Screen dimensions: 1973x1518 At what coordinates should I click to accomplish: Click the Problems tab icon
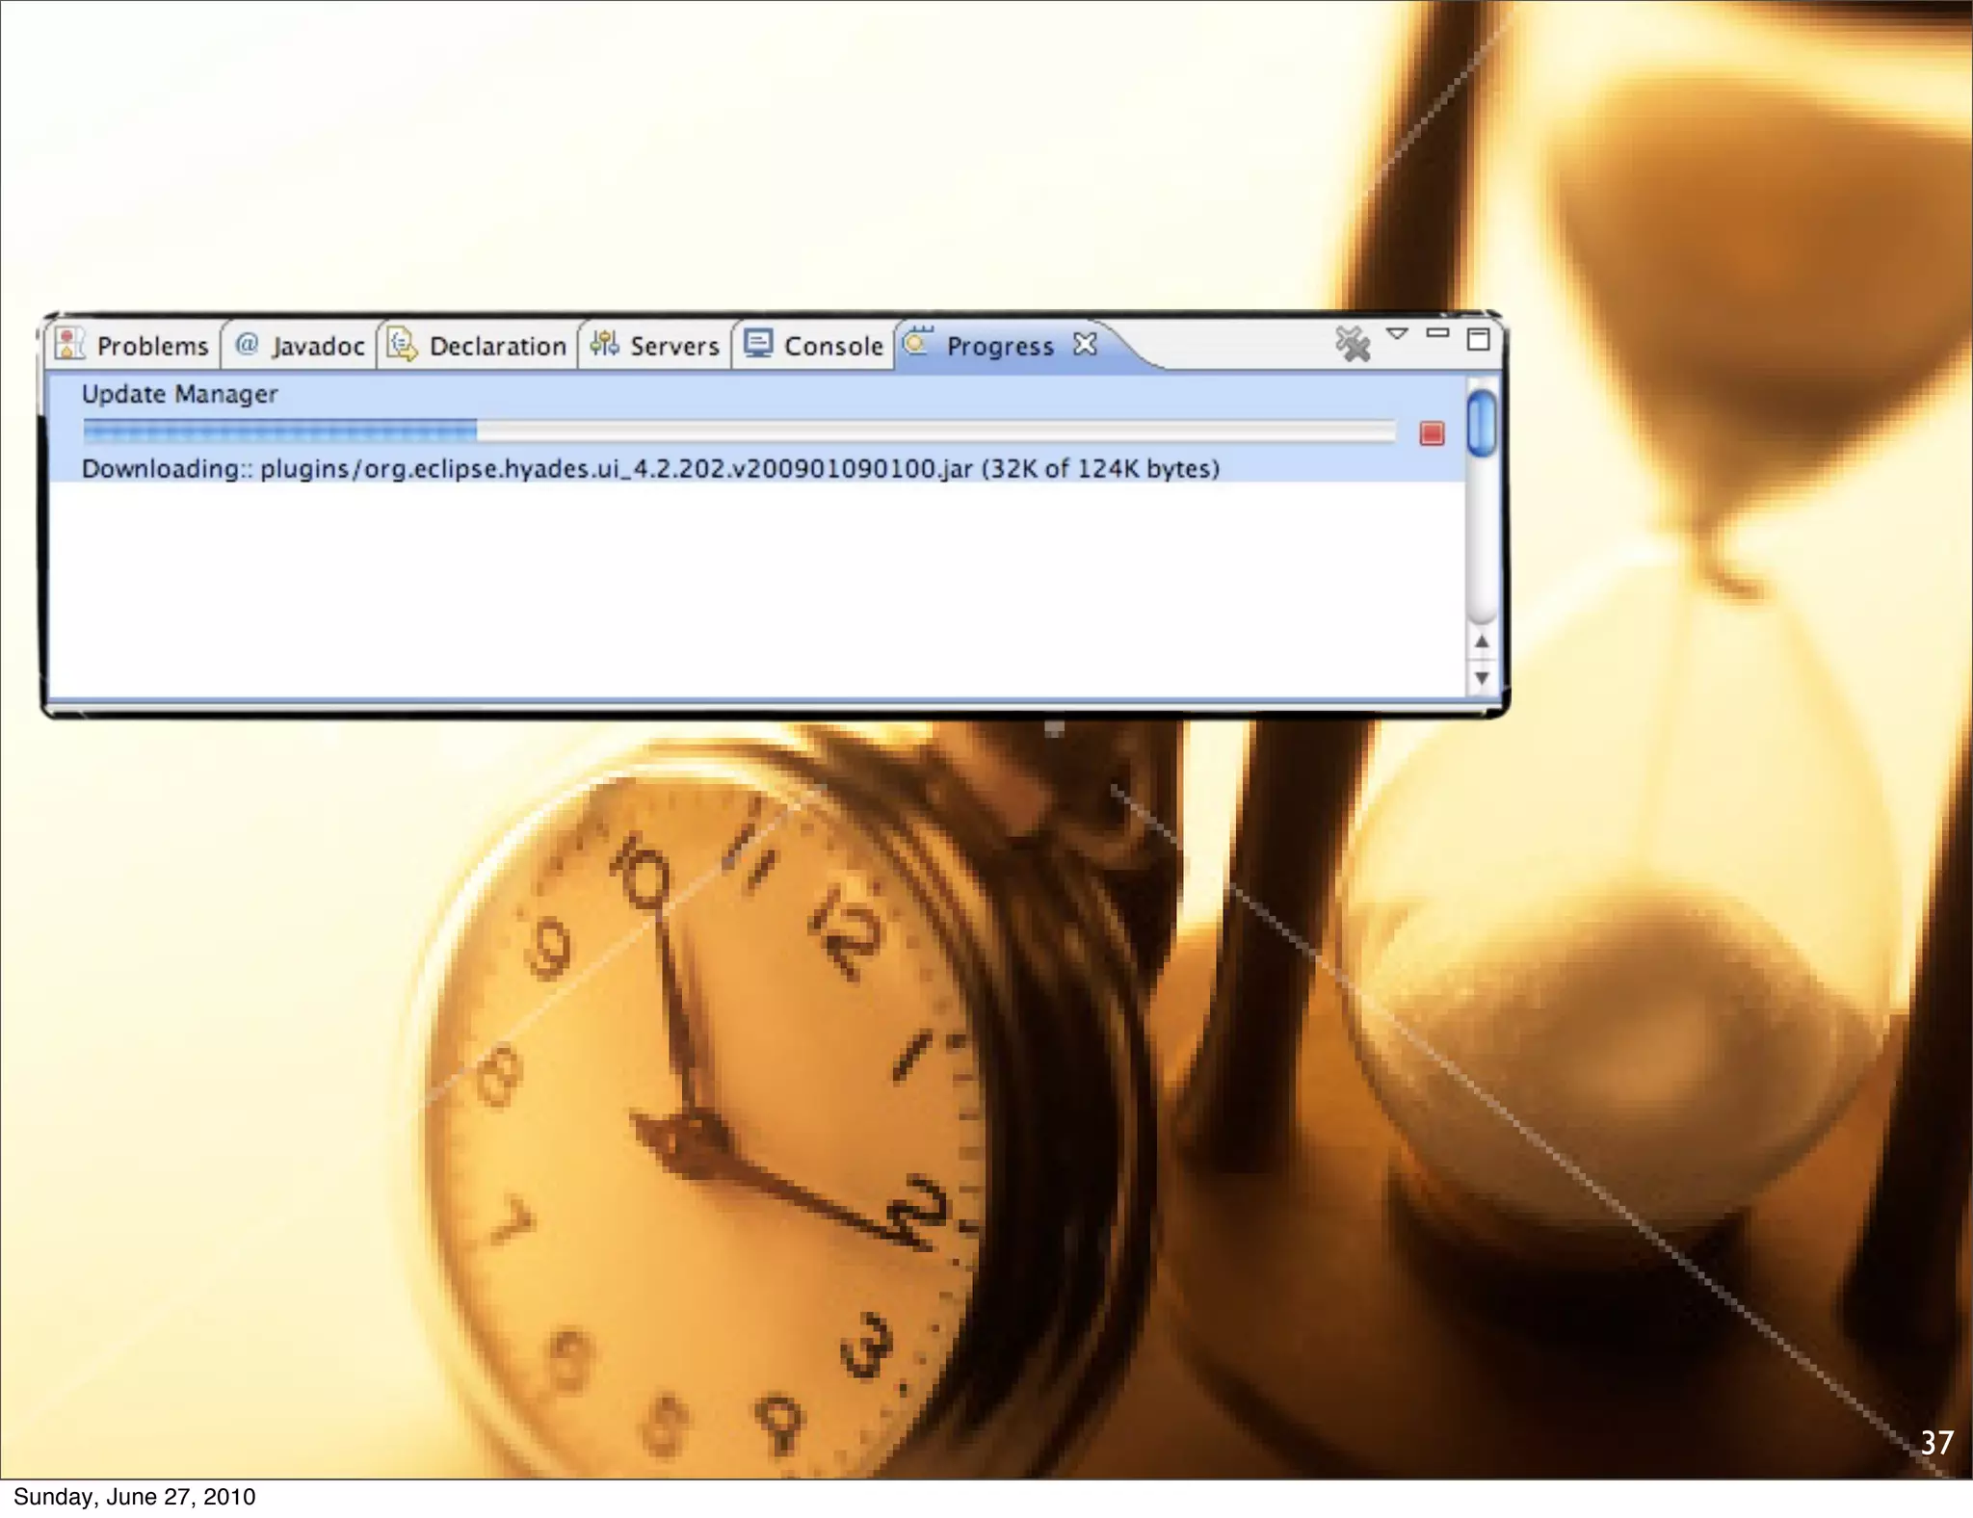68,344
